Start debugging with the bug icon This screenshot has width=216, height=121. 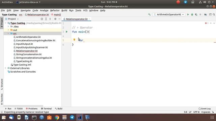pos(192,14)
